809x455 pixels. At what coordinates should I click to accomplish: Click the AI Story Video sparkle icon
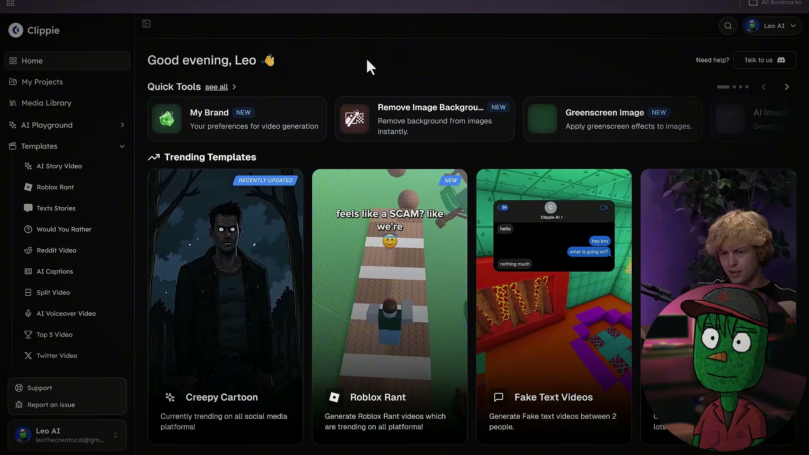[x=28, y=166]
